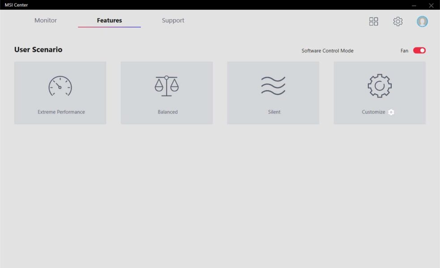Close the MSI Center window

[431, 5]
